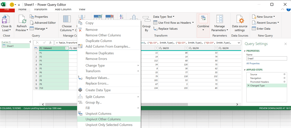Switch to the Add Column tab
The image size is (291, 128).
point(63,9)
